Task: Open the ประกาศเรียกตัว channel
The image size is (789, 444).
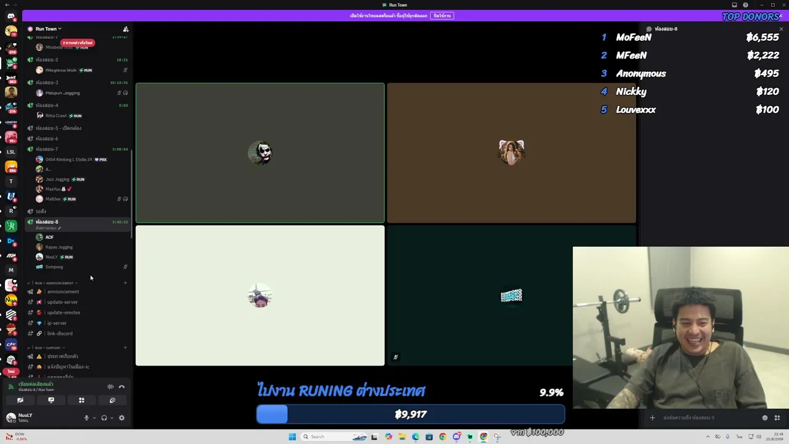Action: (x=63, y=356)
